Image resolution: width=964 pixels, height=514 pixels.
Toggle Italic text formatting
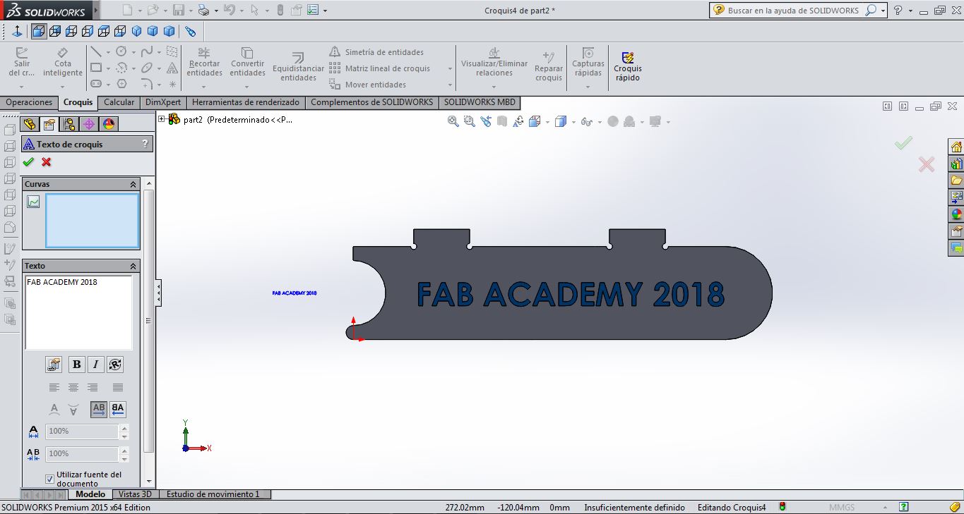(95, 365)
